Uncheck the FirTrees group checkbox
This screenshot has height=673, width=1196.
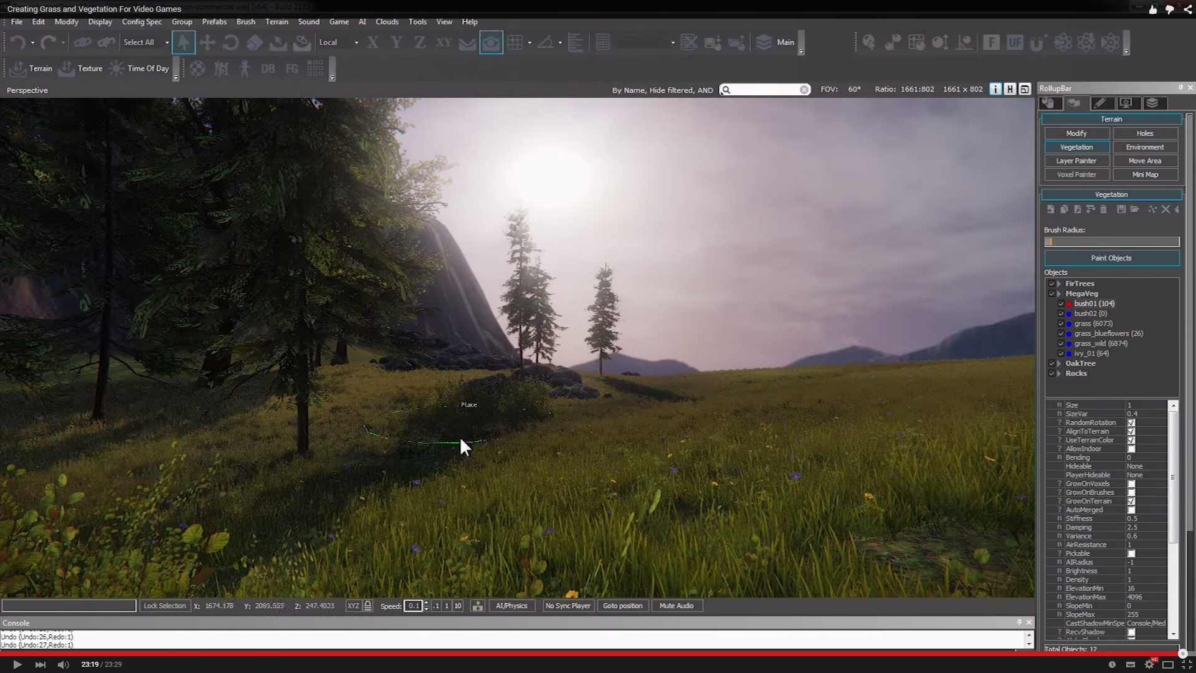coord(1051,284)
